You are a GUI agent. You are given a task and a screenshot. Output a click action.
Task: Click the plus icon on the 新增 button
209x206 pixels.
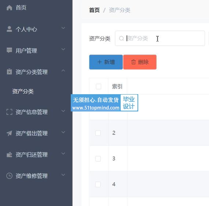[x=99, y=62]
